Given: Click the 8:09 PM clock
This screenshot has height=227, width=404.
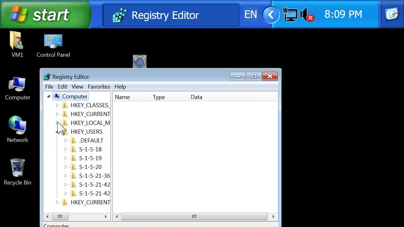Looking at the screenshot, I should tap(343, 15).
